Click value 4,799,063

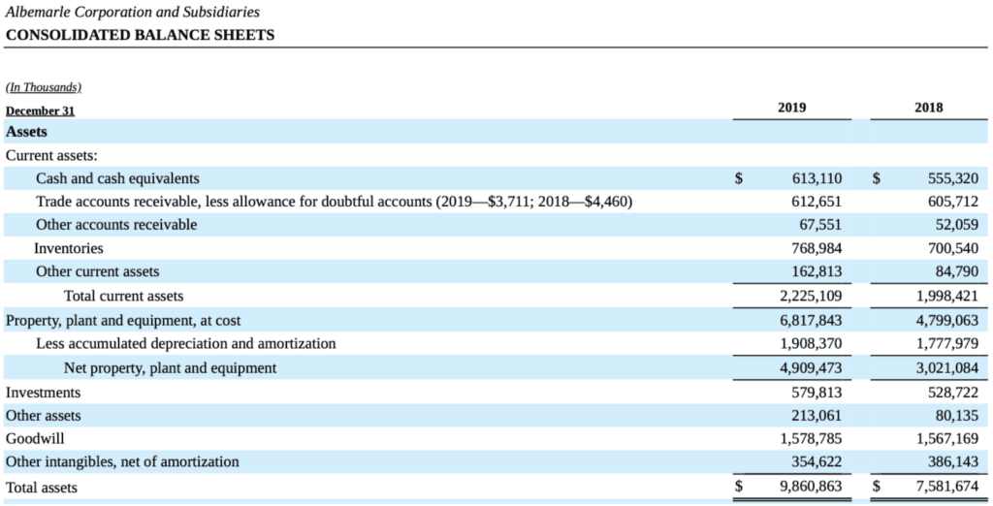(947, 321)
